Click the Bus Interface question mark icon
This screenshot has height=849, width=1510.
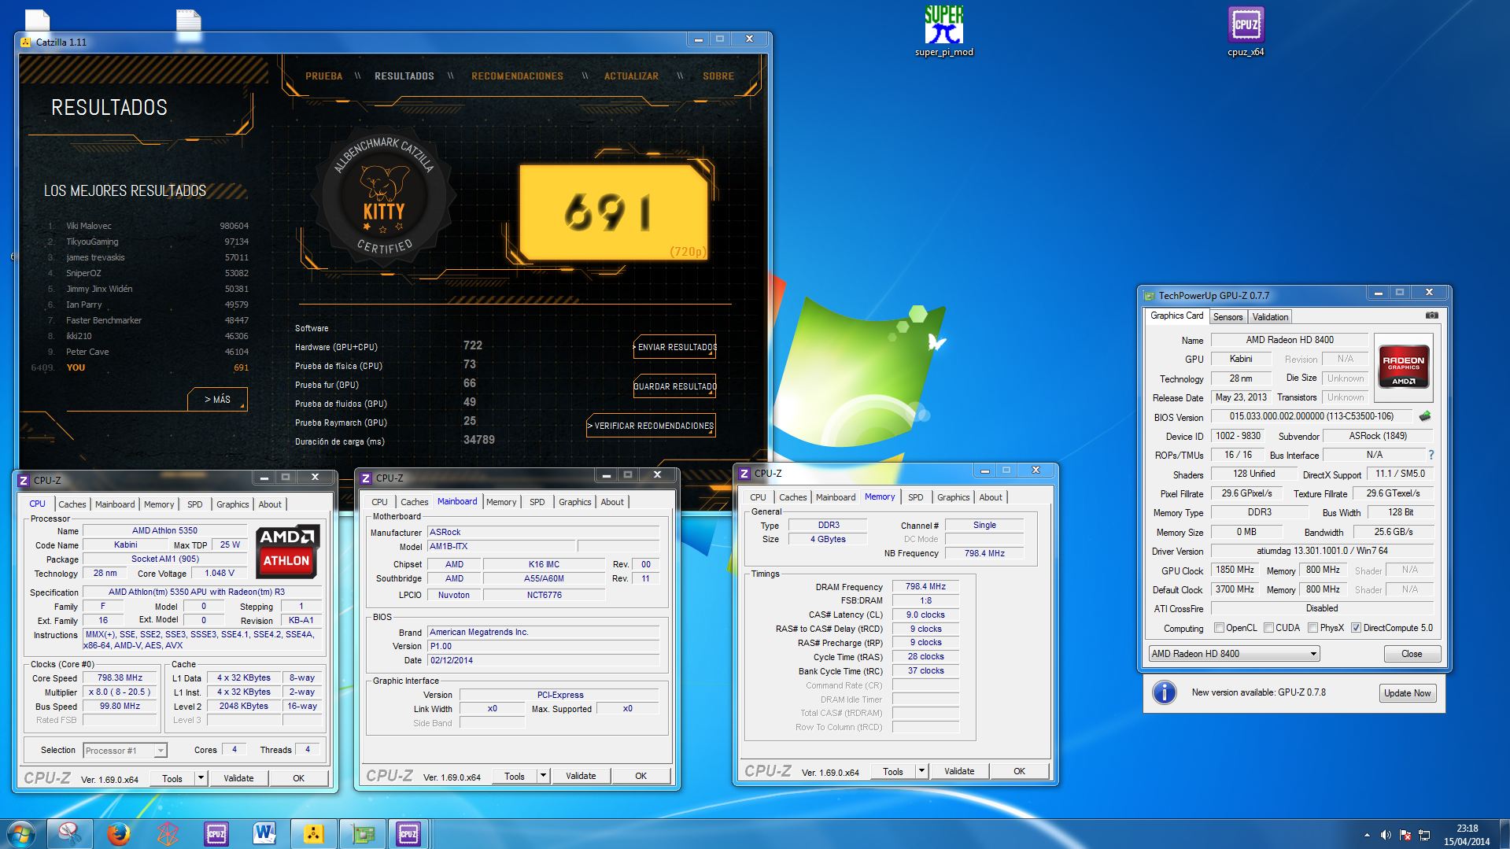(1431, 455)
